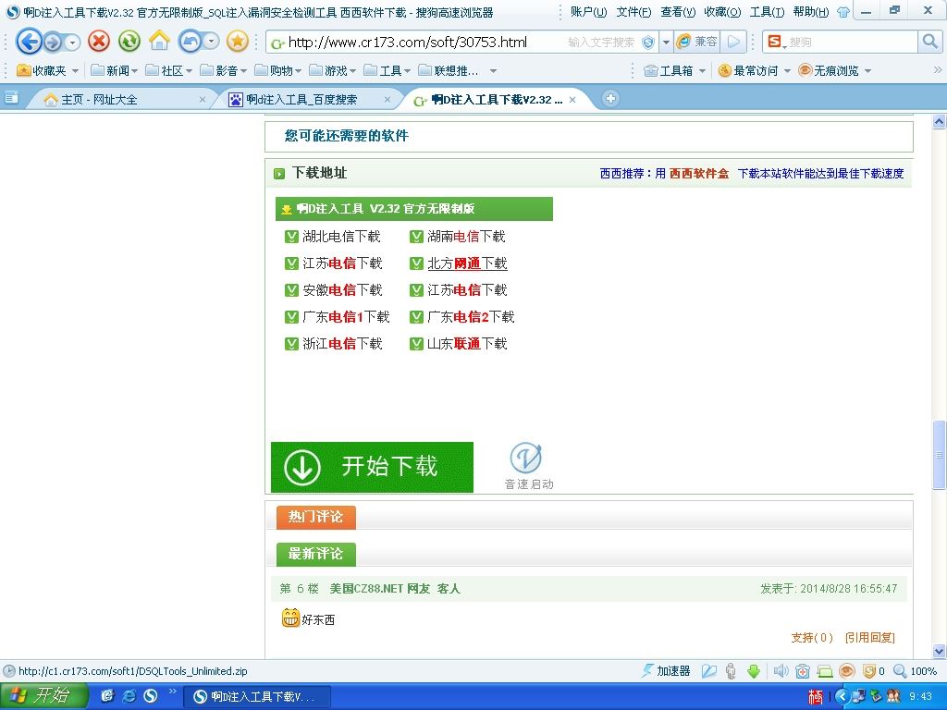This screenshot has height=710, width=947.
Task: Toggle 无痕浏览 private browsing
Action: [x=829, y=70]
